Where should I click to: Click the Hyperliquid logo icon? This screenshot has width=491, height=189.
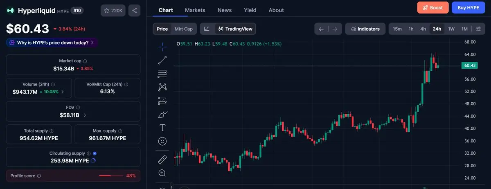click(x=10, y=11)
